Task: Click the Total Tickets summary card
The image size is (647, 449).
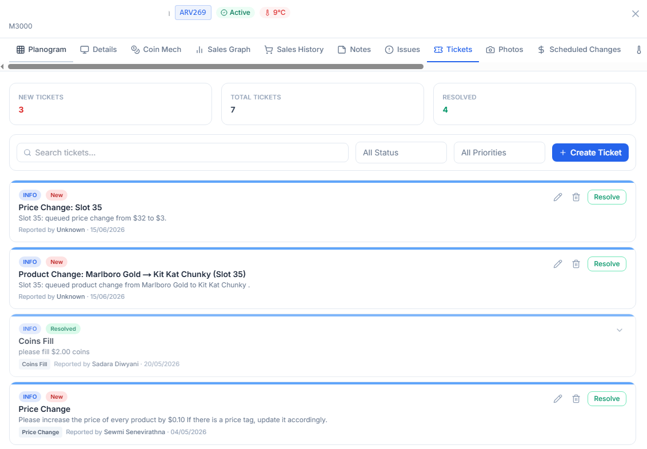Action: [322, 104]
